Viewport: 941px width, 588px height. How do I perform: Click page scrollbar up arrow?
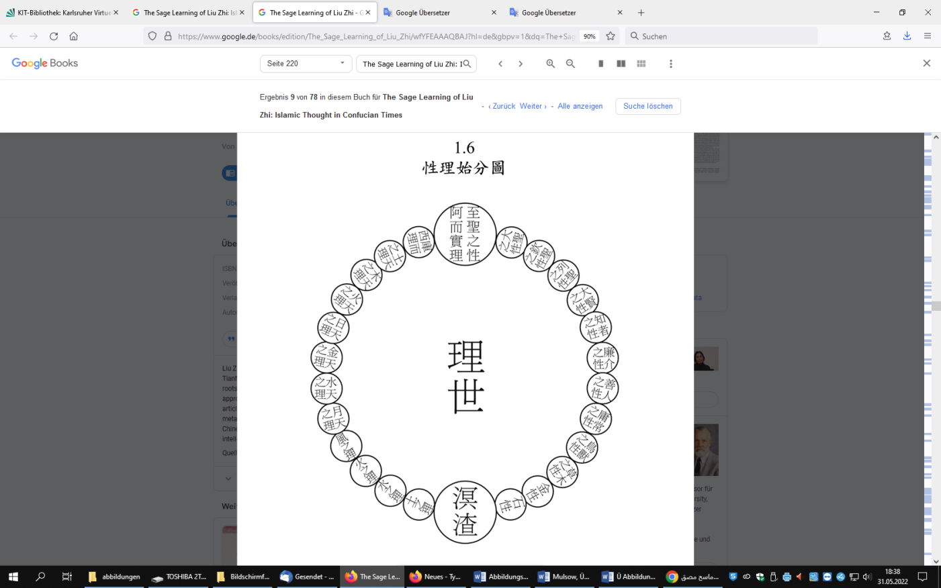pyautogui.click(x=936, y=137)
